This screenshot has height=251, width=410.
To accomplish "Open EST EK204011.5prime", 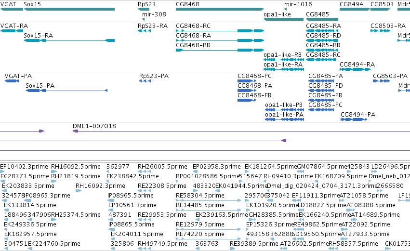I will point(137,235).
